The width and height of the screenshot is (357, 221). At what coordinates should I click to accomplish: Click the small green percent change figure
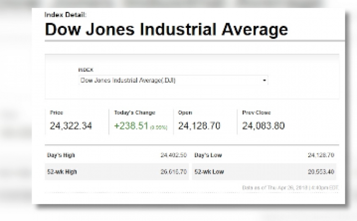pos(160,127)
